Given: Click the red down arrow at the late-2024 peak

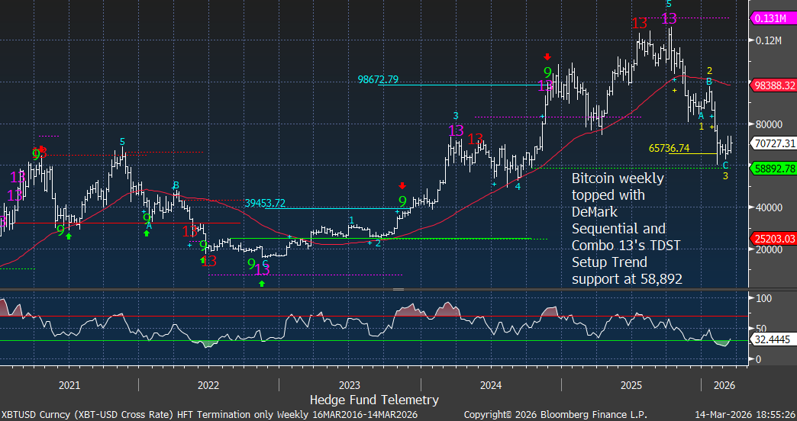Looking at the screenshot, I should [547, 57].
